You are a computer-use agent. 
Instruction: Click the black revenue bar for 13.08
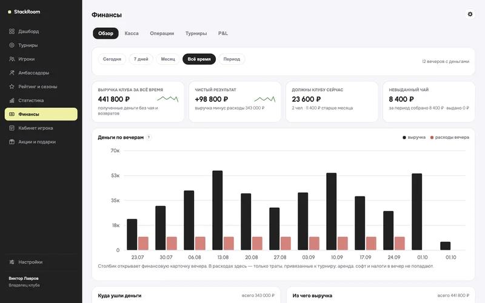pos(218,210)
